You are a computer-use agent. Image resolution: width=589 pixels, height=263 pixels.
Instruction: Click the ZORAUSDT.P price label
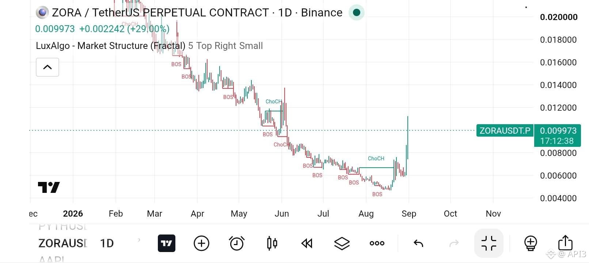click(505, 131)
